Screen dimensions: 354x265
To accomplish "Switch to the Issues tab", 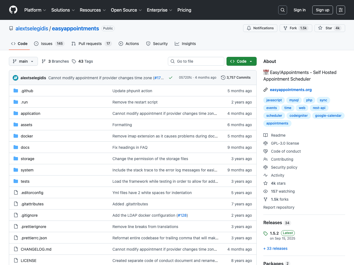I will click(49, 44).
